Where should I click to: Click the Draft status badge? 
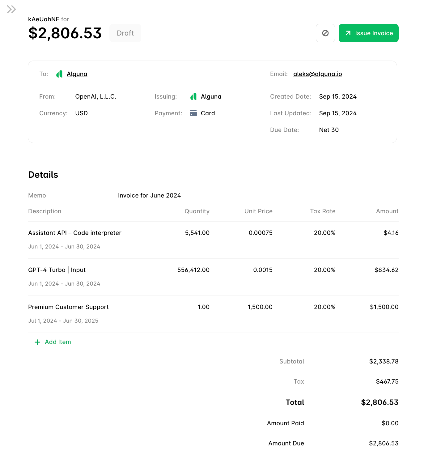(x=125, y=33)
